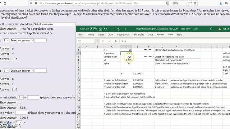
Task: Select Alpha value cell 0.1
Action: (x=126, y=63)
